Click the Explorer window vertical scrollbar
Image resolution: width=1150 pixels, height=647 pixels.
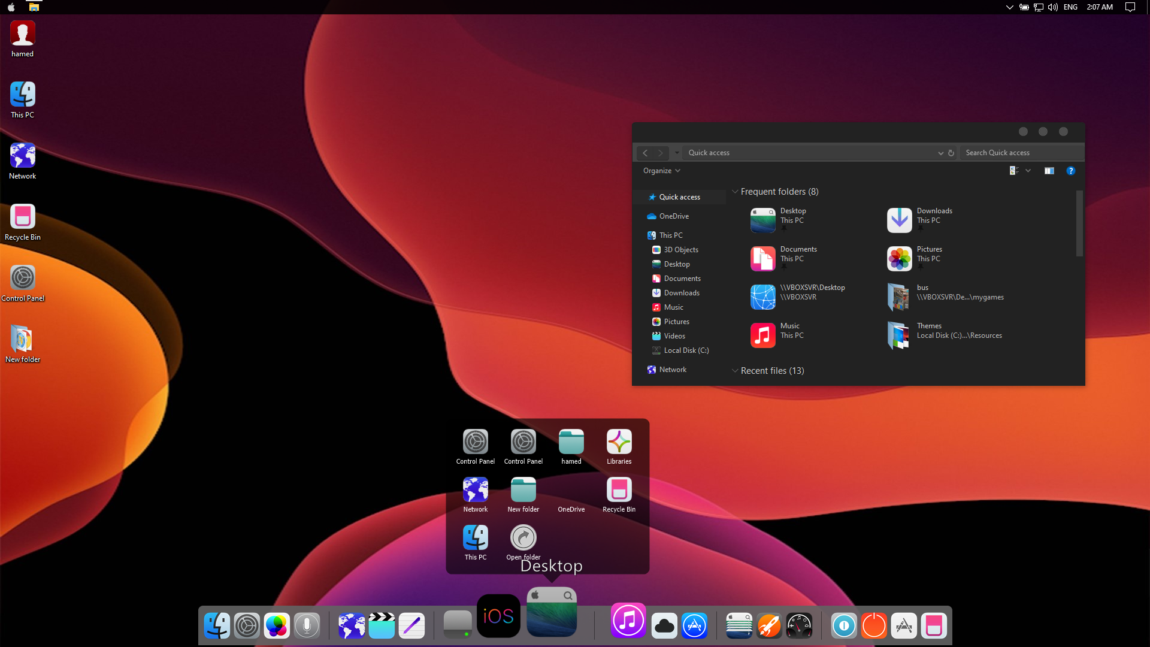[x=1079, y=223]
